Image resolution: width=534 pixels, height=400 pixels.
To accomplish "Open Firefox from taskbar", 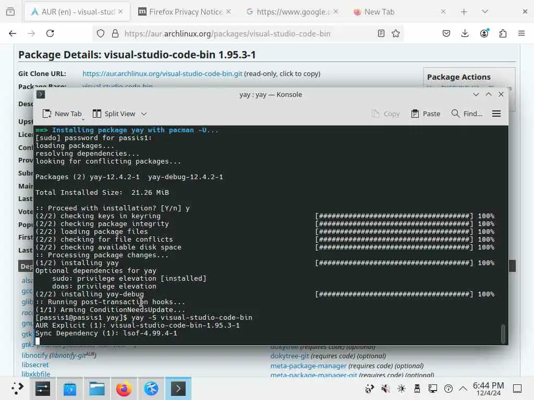I will 124,389.
